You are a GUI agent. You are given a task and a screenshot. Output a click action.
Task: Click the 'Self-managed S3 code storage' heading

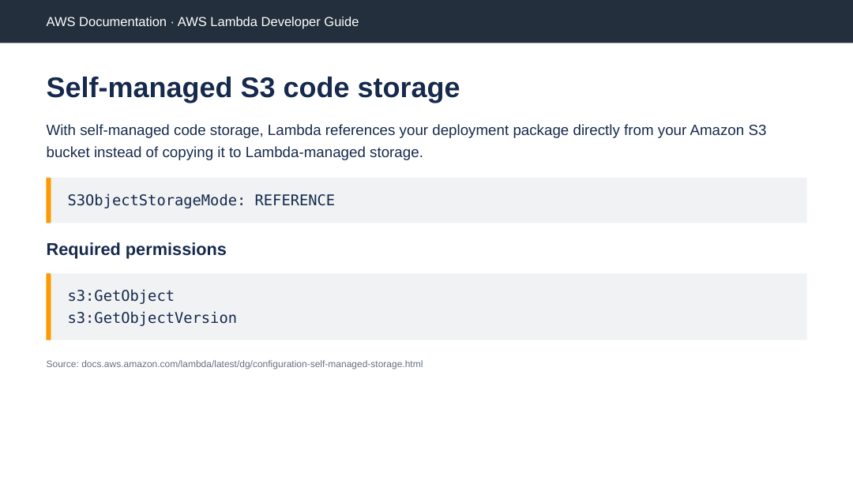[x=253, y=88]
